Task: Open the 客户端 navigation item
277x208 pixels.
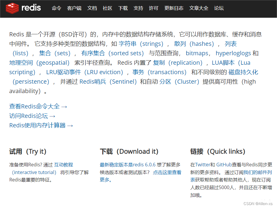Action: pos(74,8)
